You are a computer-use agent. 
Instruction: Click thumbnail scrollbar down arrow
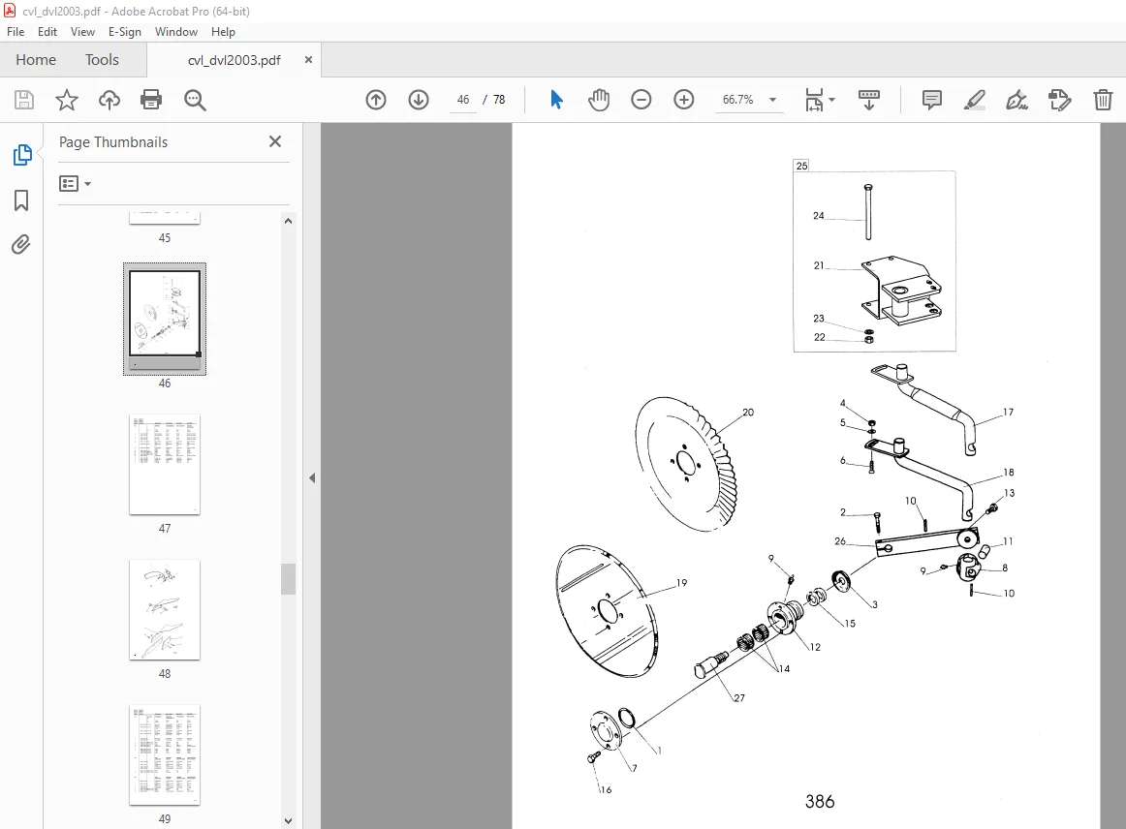tap(288, 821)
